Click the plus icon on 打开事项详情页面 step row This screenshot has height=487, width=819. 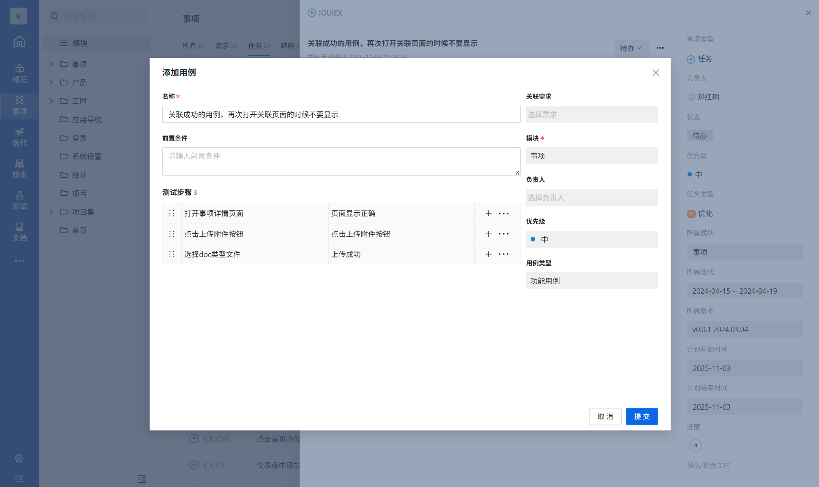point(488,214)
